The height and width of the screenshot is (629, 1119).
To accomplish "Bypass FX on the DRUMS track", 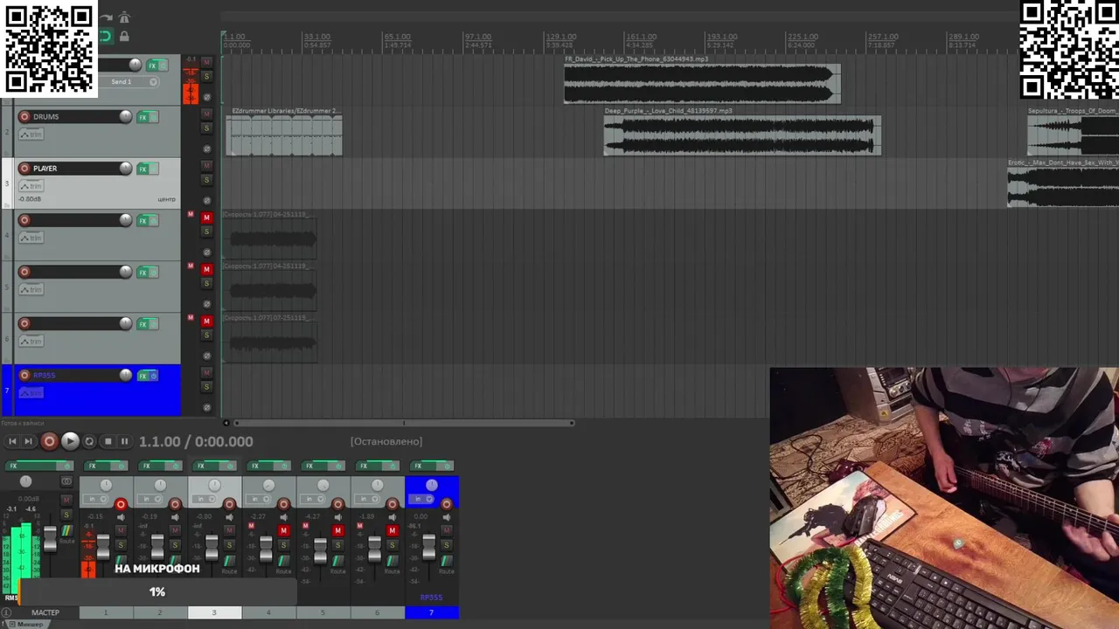I will [153, 117].
